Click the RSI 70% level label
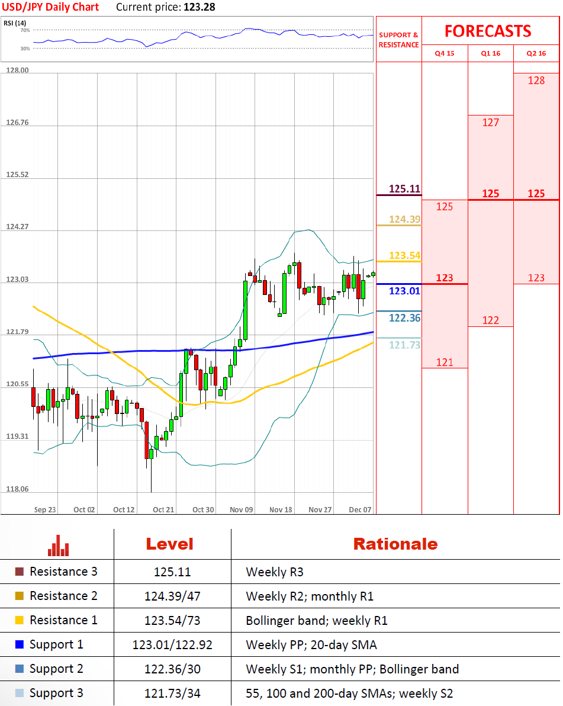The width and height of the screenshot is (563, 706). click(25, 31)
